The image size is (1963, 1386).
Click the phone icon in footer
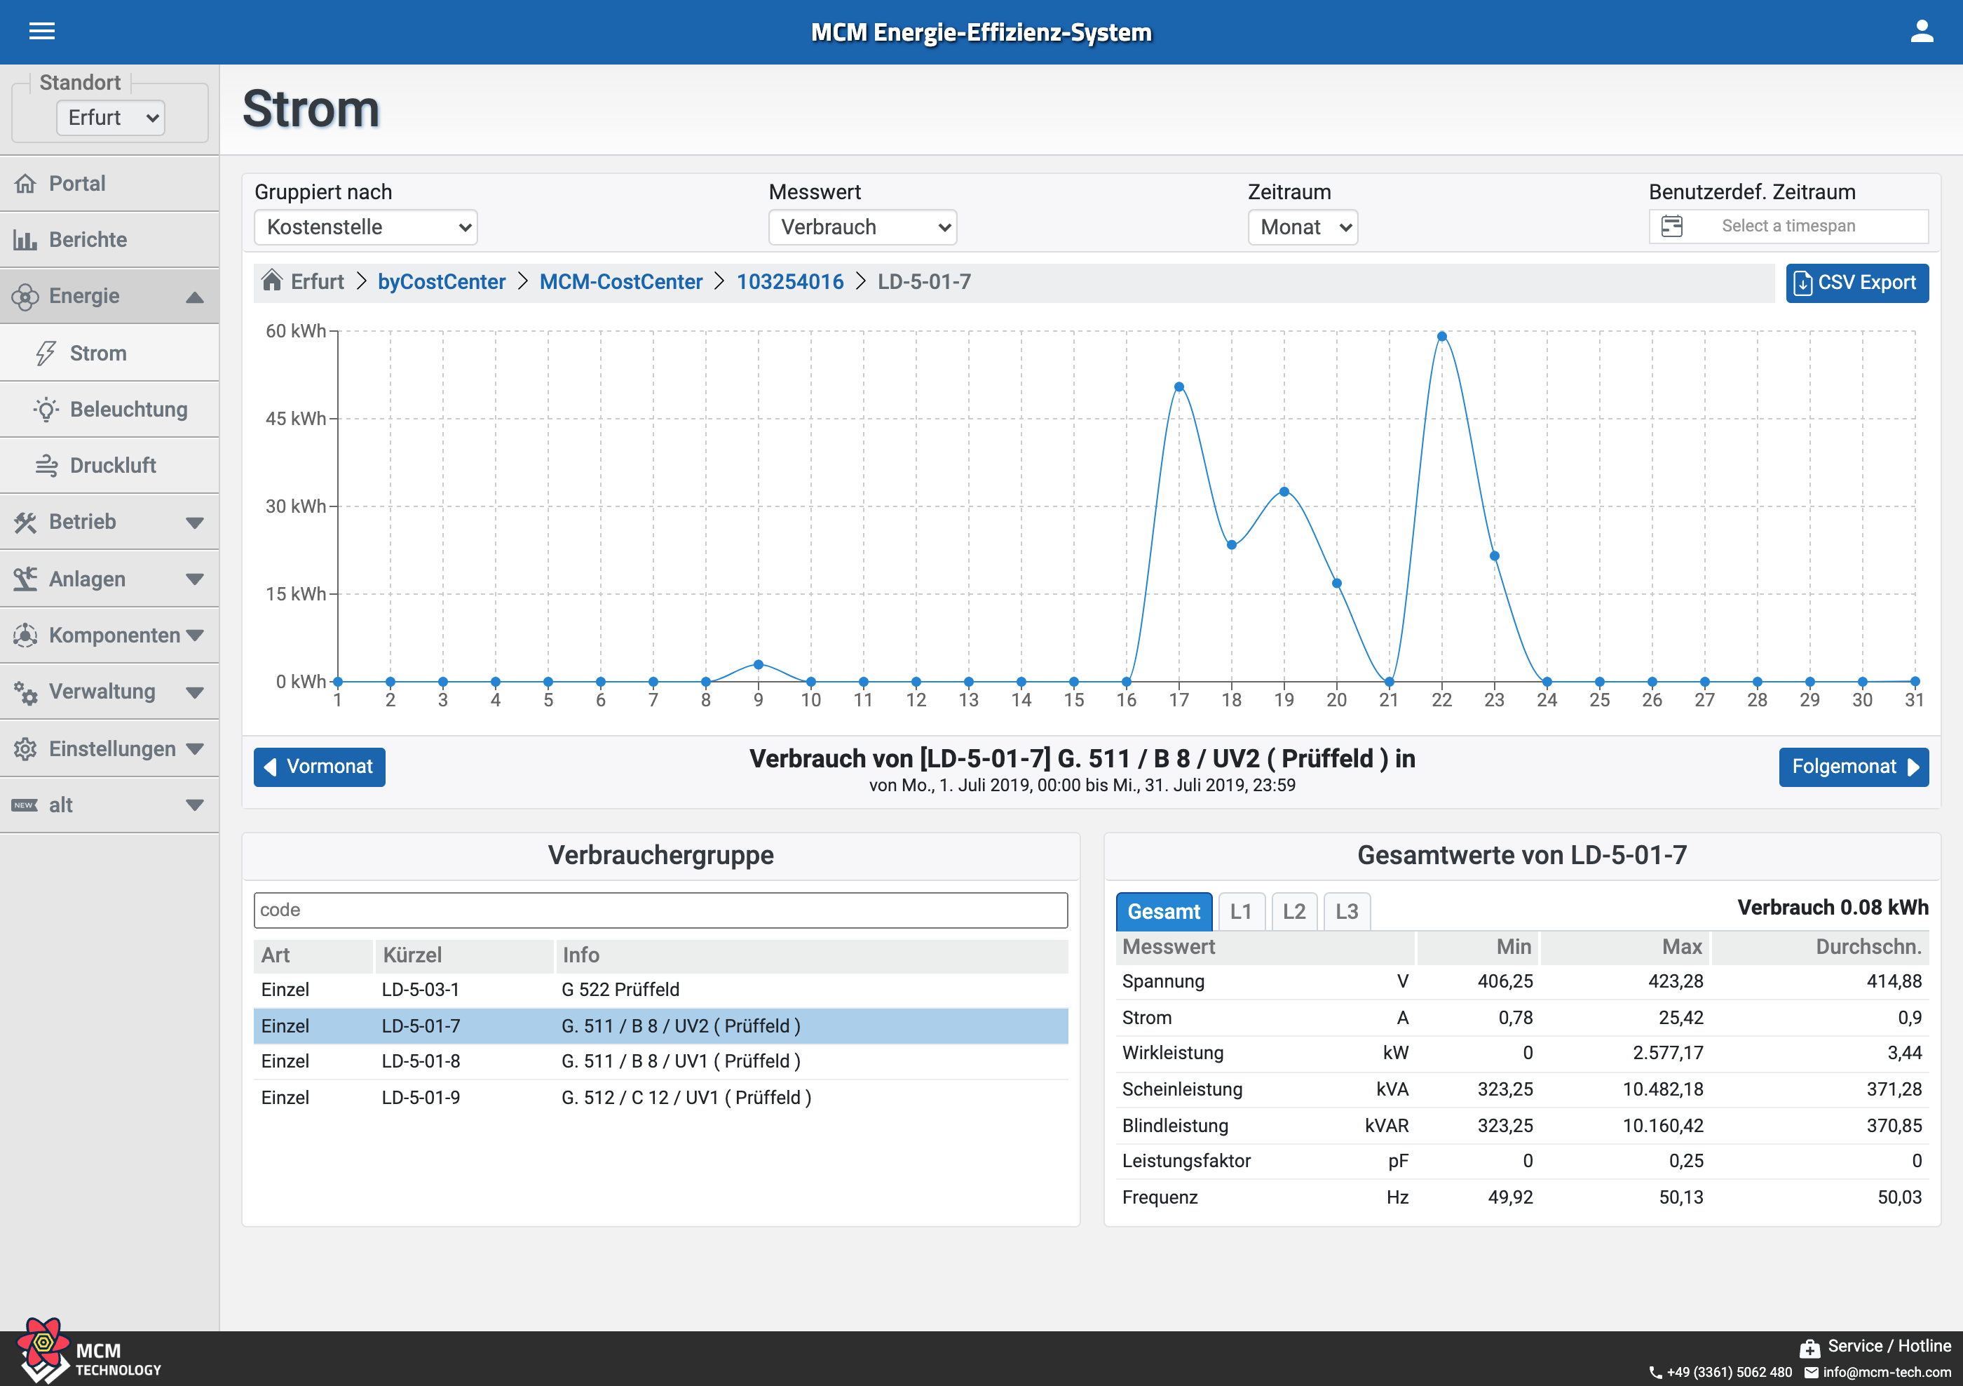(x=1656, y=1372)
